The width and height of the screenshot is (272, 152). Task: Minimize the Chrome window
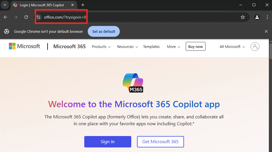240,5
